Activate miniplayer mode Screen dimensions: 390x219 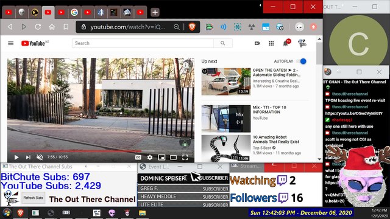point(161,158)
